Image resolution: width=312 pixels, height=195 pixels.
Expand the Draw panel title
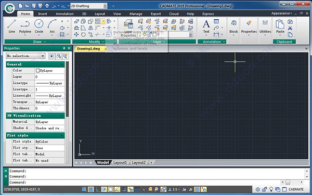click(x=37, y=42)
